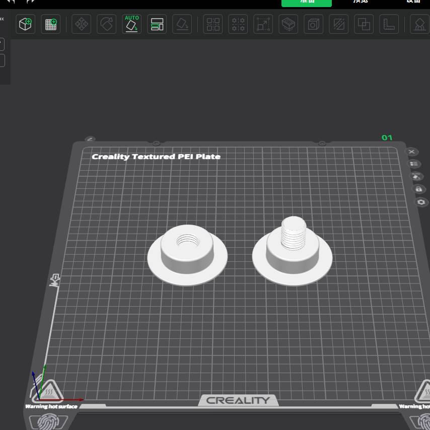The width and height of the screenshot is (430, 430).
Task: Switch to the green highlighted Prepare tab
Action: [306, 2]
